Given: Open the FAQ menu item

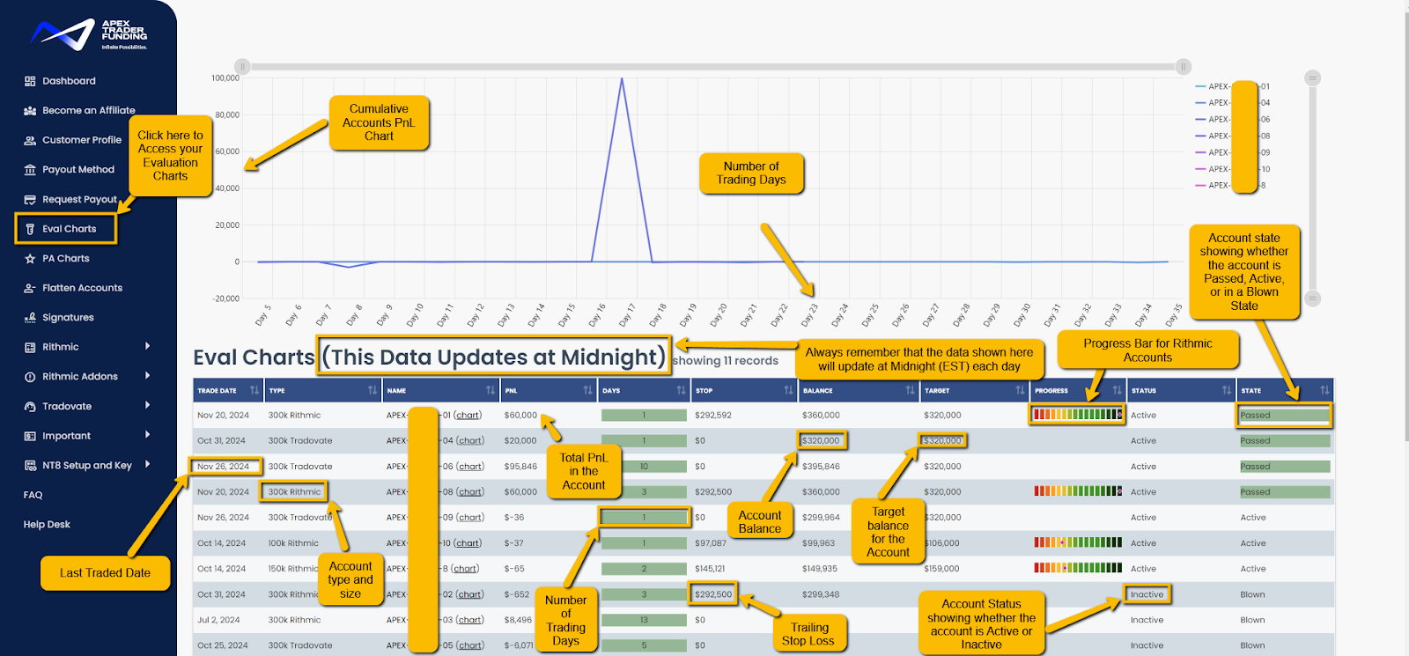Looking at the screenshot, I should pyautogui.click(x=33, y=495).
